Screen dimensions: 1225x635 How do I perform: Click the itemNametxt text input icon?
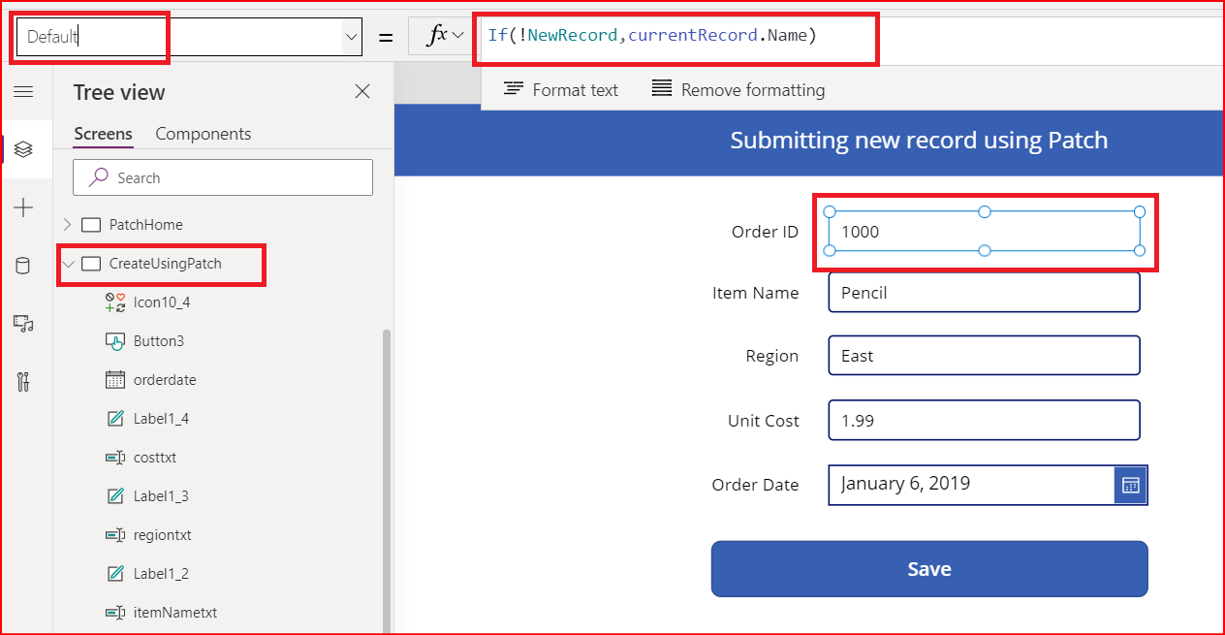point(115,613)
